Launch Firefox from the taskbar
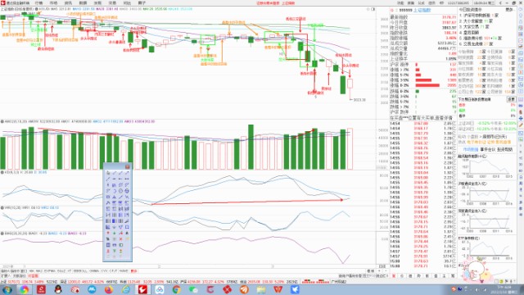The image size is (524, 295). click(109, 289)
